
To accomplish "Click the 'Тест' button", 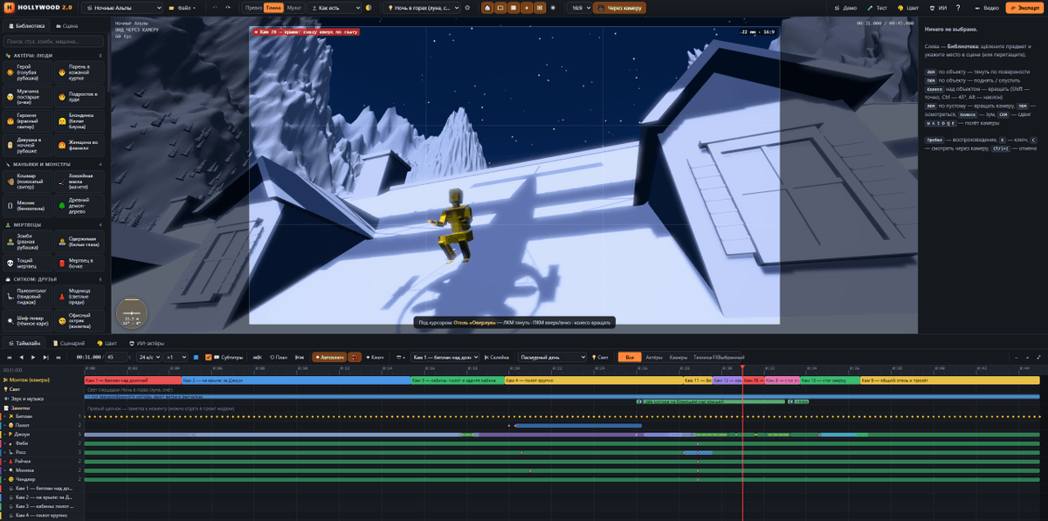I will point(878,8).
